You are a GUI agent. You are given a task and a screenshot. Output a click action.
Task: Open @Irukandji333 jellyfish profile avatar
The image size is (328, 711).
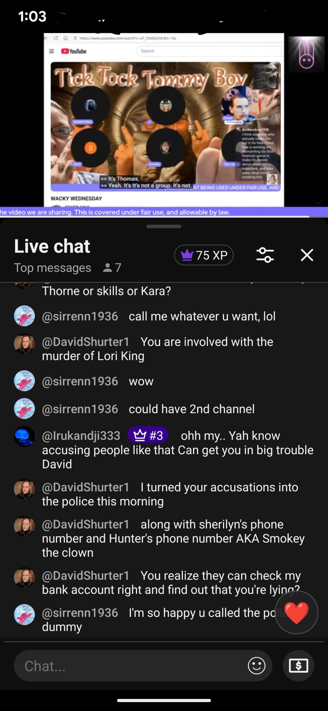[24, 436]
